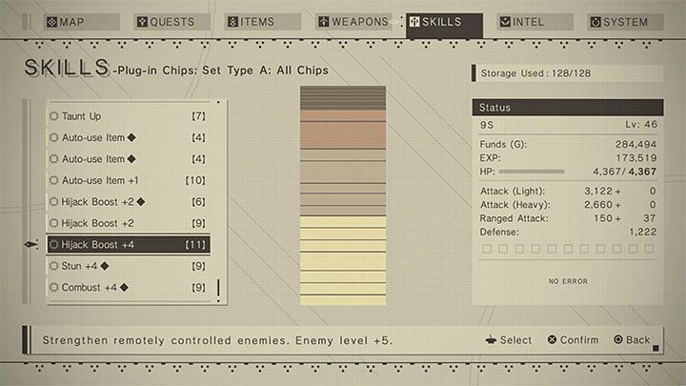This screenshot has height=386, width=686.
Task: Click the SKILLS tab icon
Action: click(416, 22)
